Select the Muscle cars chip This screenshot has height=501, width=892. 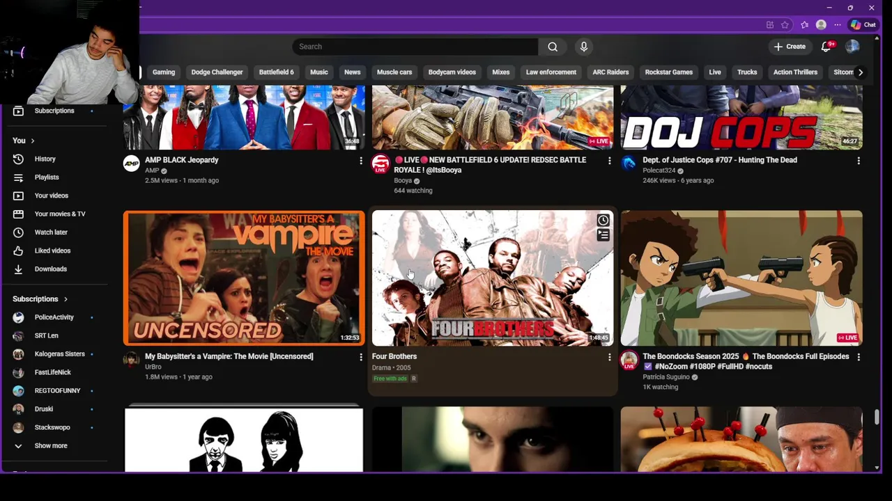coord(394,72)
